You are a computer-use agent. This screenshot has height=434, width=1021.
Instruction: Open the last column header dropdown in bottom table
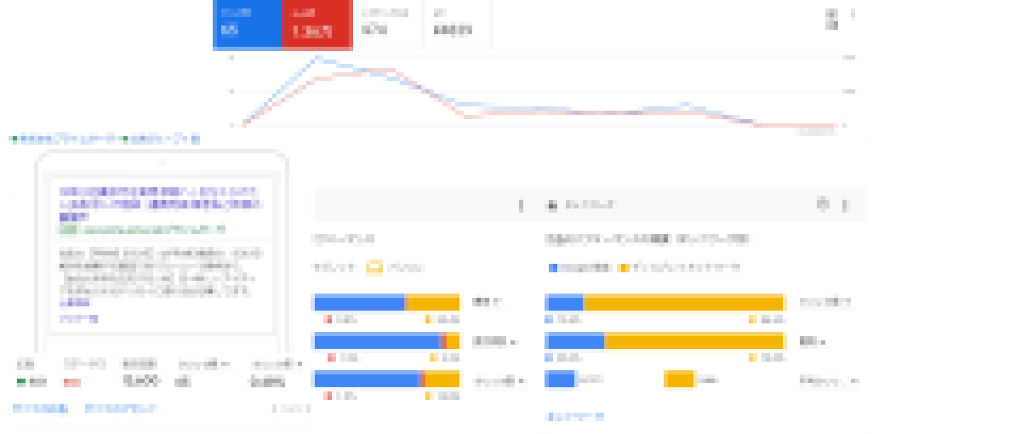(276, 364)
